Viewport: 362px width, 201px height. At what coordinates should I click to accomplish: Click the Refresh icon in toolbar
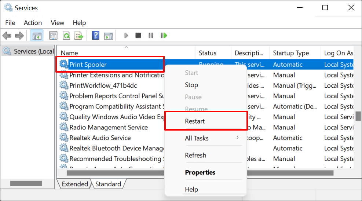tap(66, 36)
